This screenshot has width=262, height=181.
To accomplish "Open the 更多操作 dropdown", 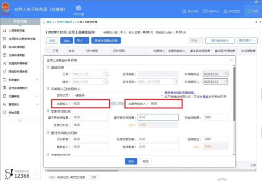I will [x=247, y=41].
